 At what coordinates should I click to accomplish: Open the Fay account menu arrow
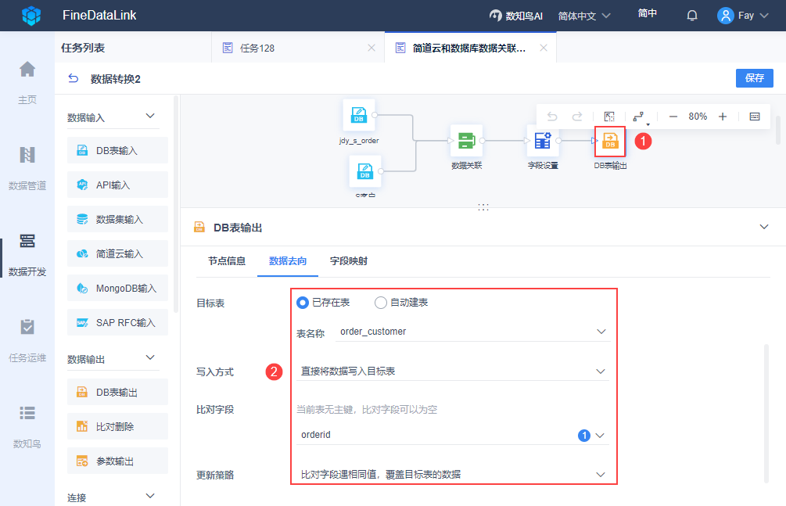(x=764, y=16)
